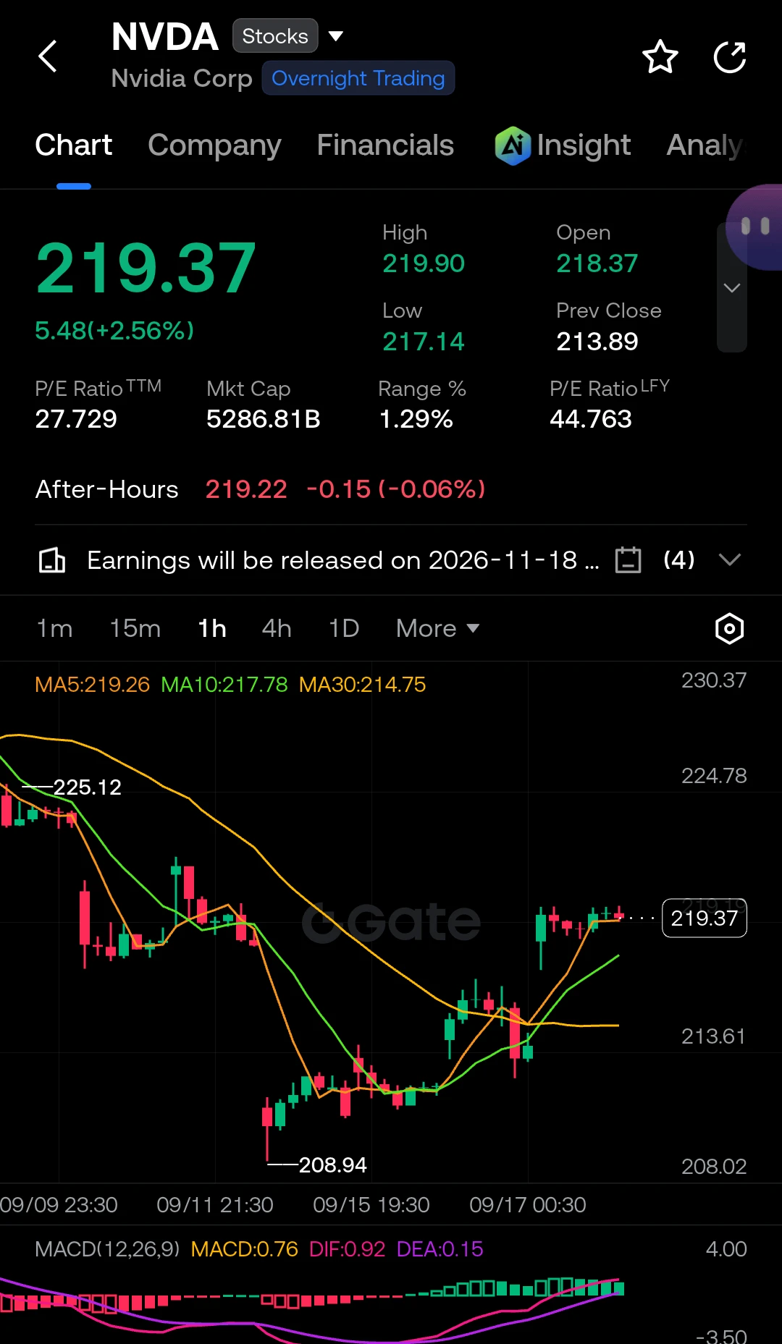Tap the Open value 218.37

click(x=597, y=263)
